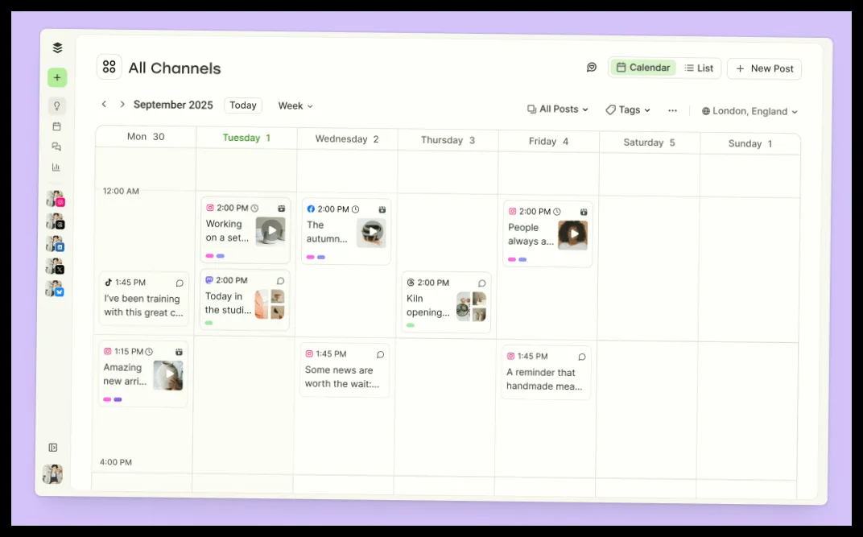Click the September 2025 month label
Screen dimensions: 863x537
coord(173,105)
